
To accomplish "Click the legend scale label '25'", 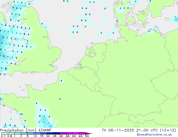I will click(54, 136).
